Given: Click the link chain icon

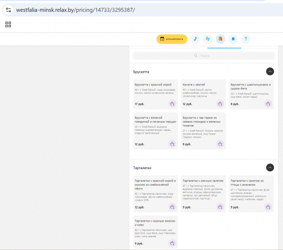Looking at the screenshot, I should pos(208,39).
